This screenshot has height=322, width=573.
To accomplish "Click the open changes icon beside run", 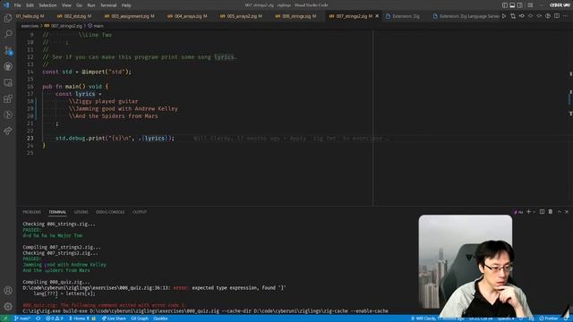I will pyautogui.click(x=513, y=16).
